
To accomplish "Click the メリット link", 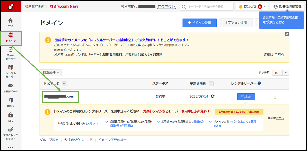I will click(92, 123).
